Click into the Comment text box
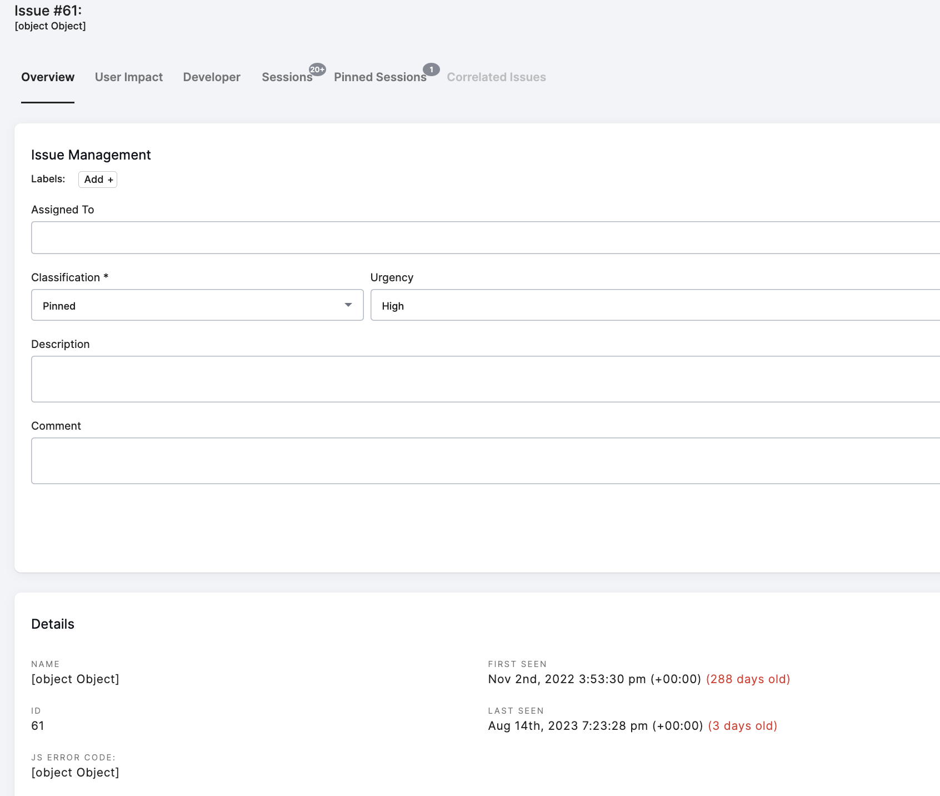This screenshot has width=940, height=796. pos(483,461)
